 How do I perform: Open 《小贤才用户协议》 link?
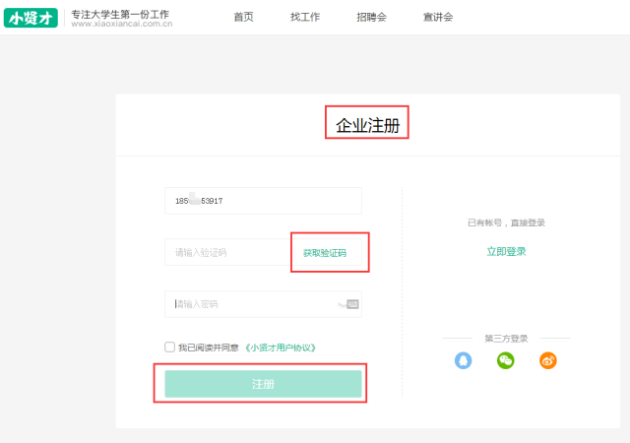tap(281, 348)
